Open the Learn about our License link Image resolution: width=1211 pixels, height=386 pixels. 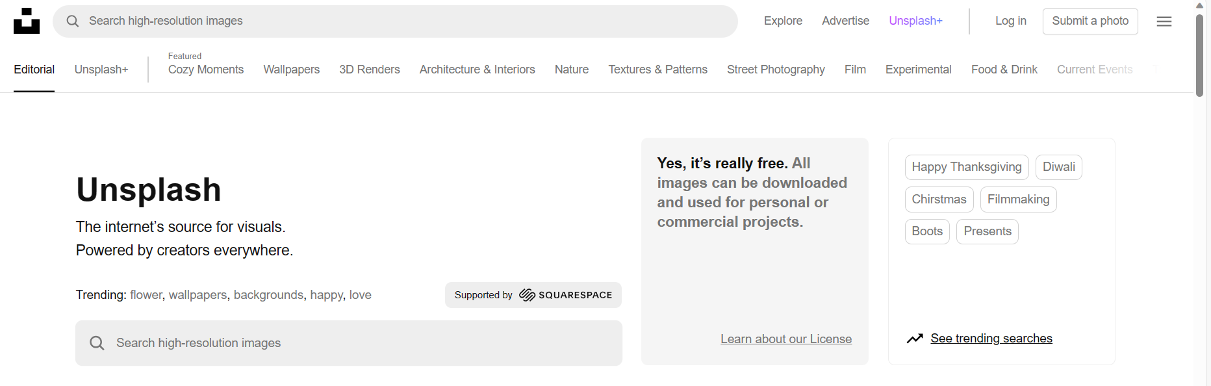[x=785, y=339]
